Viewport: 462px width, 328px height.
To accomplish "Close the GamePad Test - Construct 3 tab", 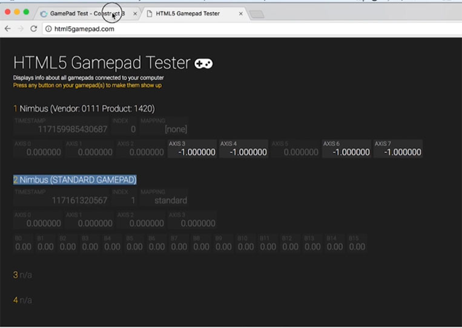I will point(135,13).
